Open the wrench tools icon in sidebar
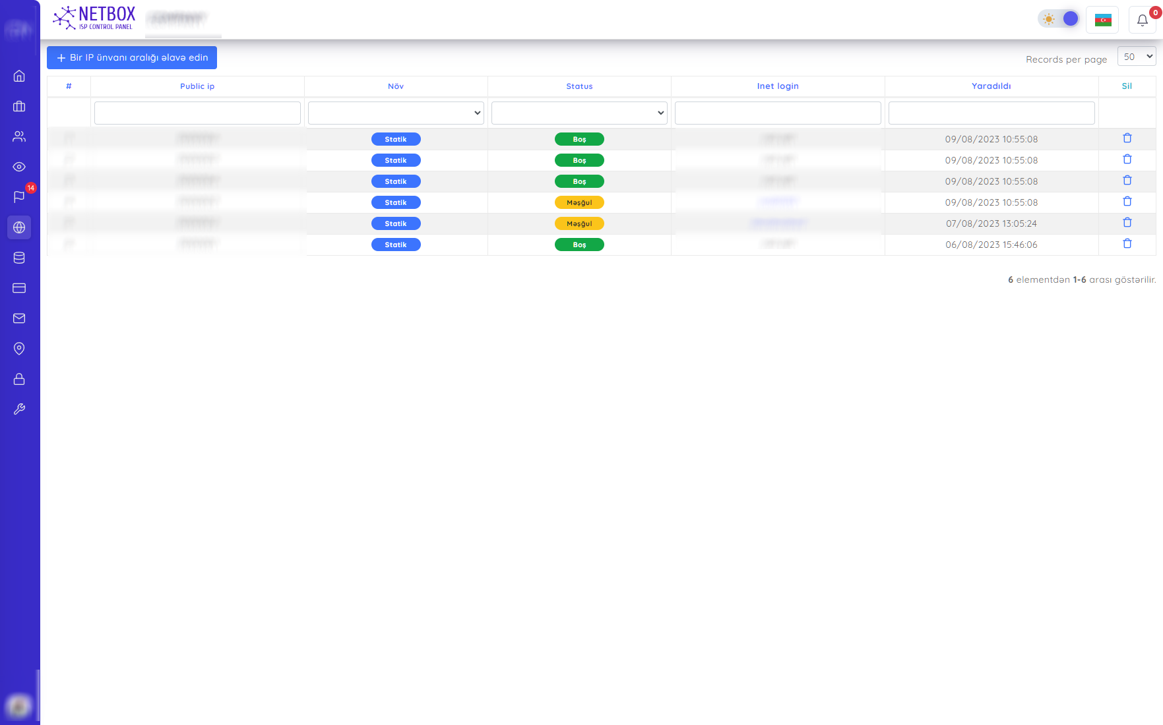The width and height of the screenshot is (1163, 725). coord(19,409)
